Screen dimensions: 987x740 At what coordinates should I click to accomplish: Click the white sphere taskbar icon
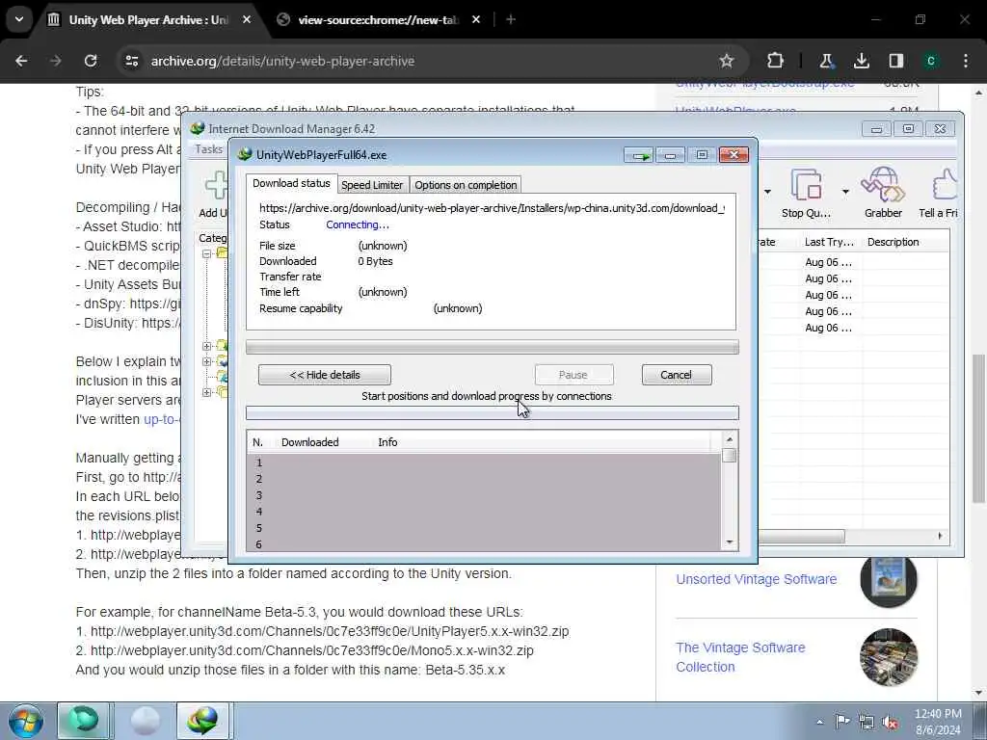pos(145,721)
